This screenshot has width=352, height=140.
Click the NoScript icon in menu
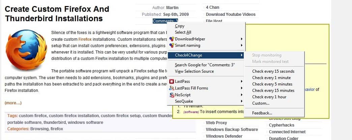172,95
